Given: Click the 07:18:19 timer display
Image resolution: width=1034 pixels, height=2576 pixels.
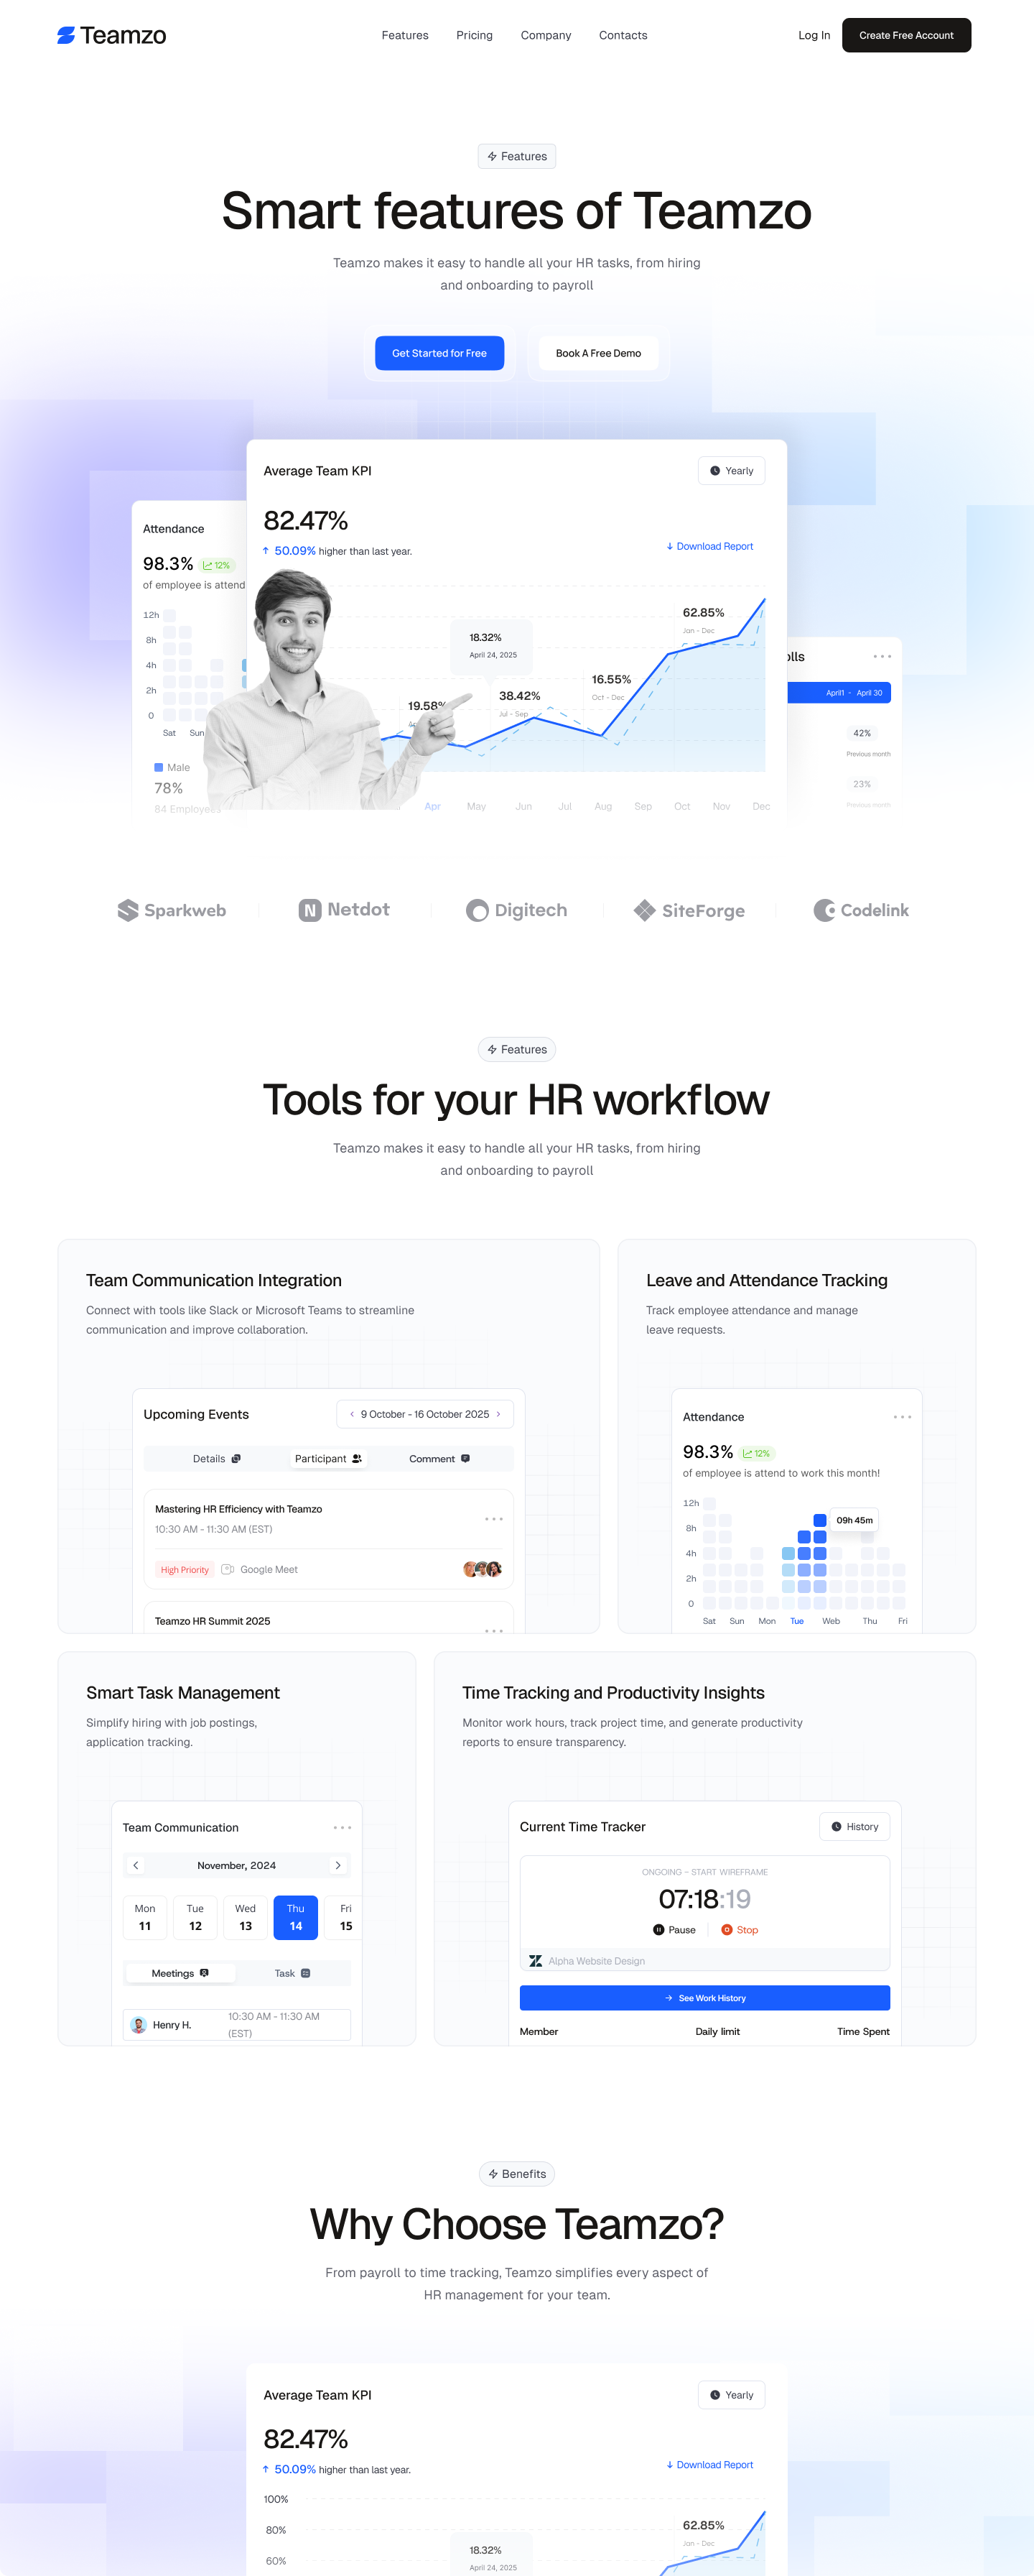Looking at the screenshot, I should [704, 1899].
